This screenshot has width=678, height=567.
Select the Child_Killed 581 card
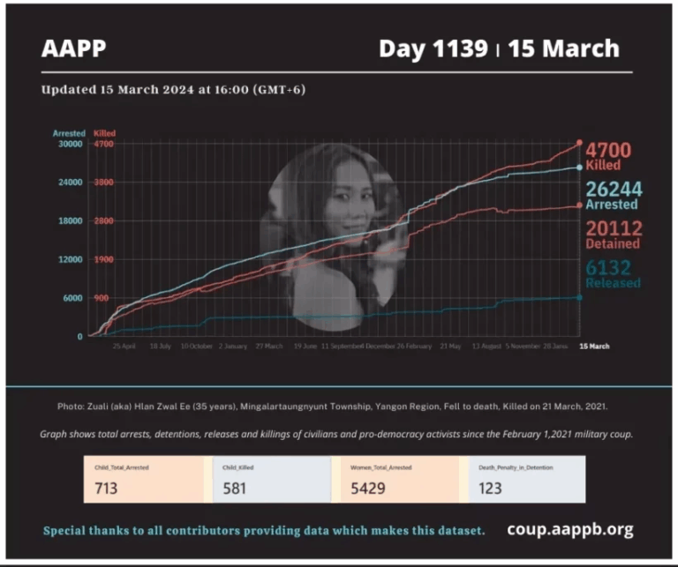tap(271, 480)
